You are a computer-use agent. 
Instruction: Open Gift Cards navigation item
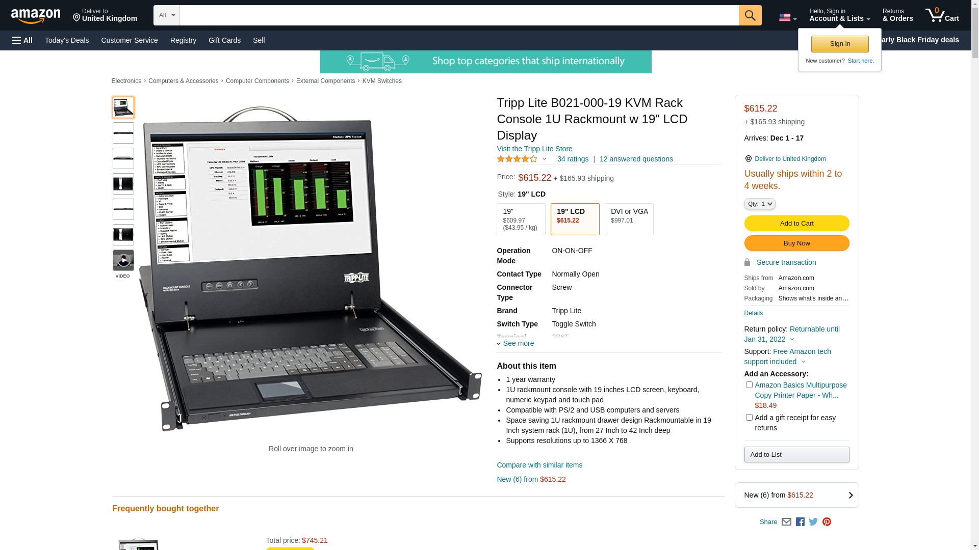224,40
